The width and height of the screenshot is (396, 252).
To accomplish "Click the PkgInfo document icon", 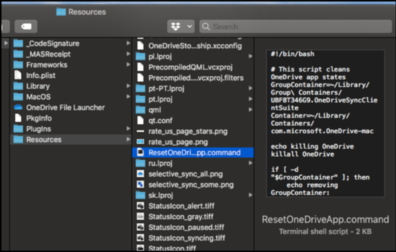I will point(18,118).
